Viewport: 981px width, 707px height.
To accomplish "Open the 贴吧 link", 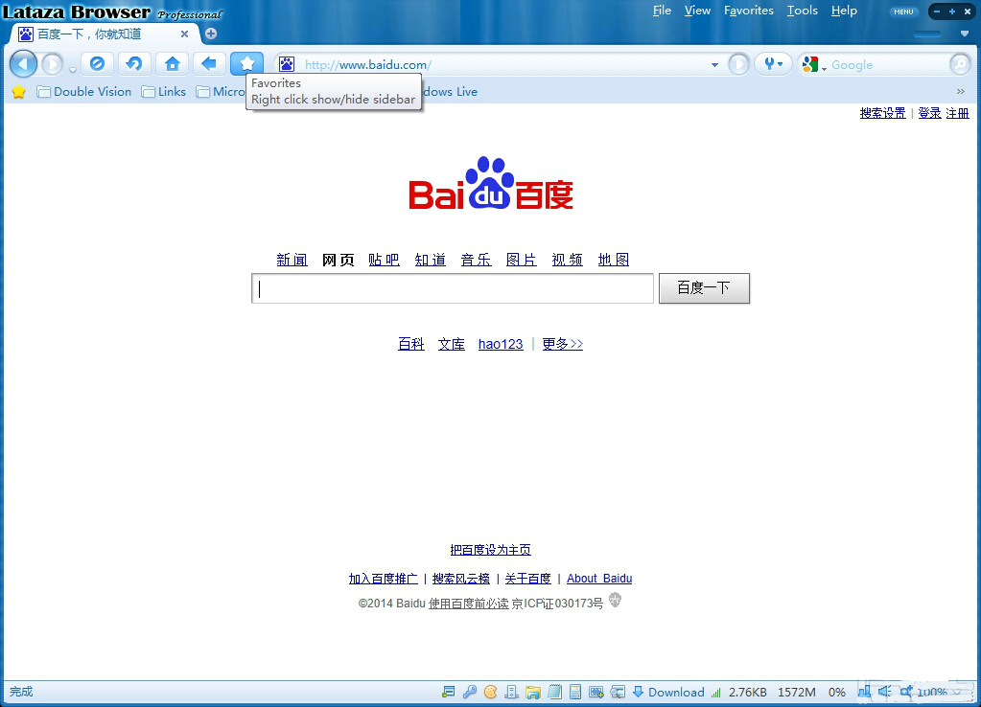I will [x=384, y=260].
